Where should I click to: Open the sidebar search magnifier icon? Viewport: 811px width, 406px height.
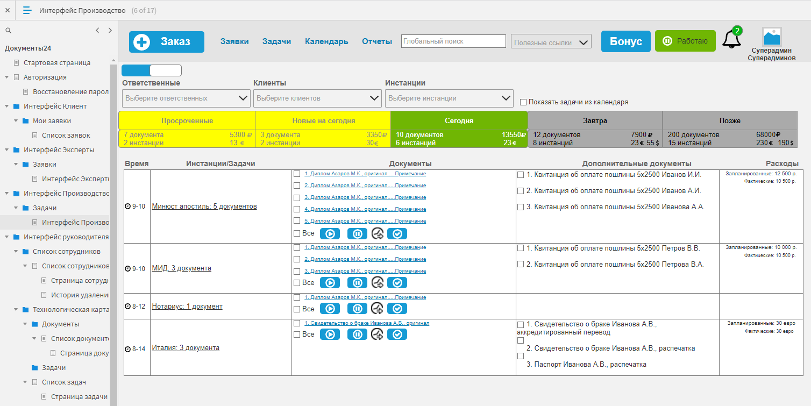tap(8, 31)
